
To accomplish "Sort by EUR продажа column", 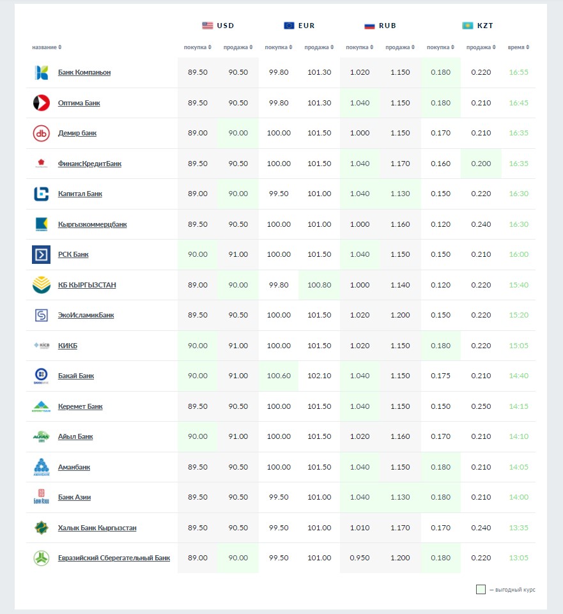I will click(318, 47).
